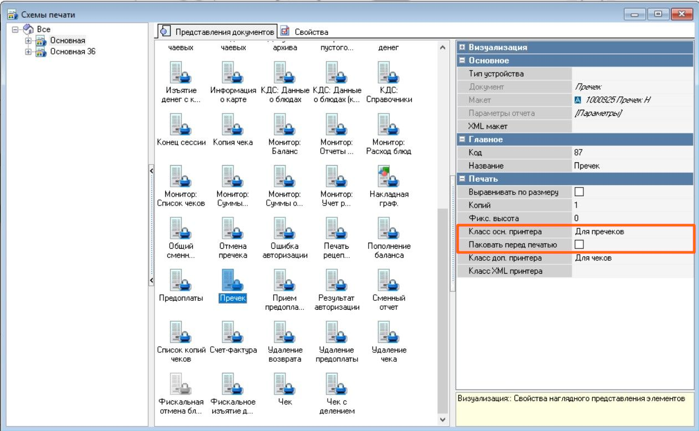
Task: Expand the Основная tree node
Action: click(x=28, y=40)
